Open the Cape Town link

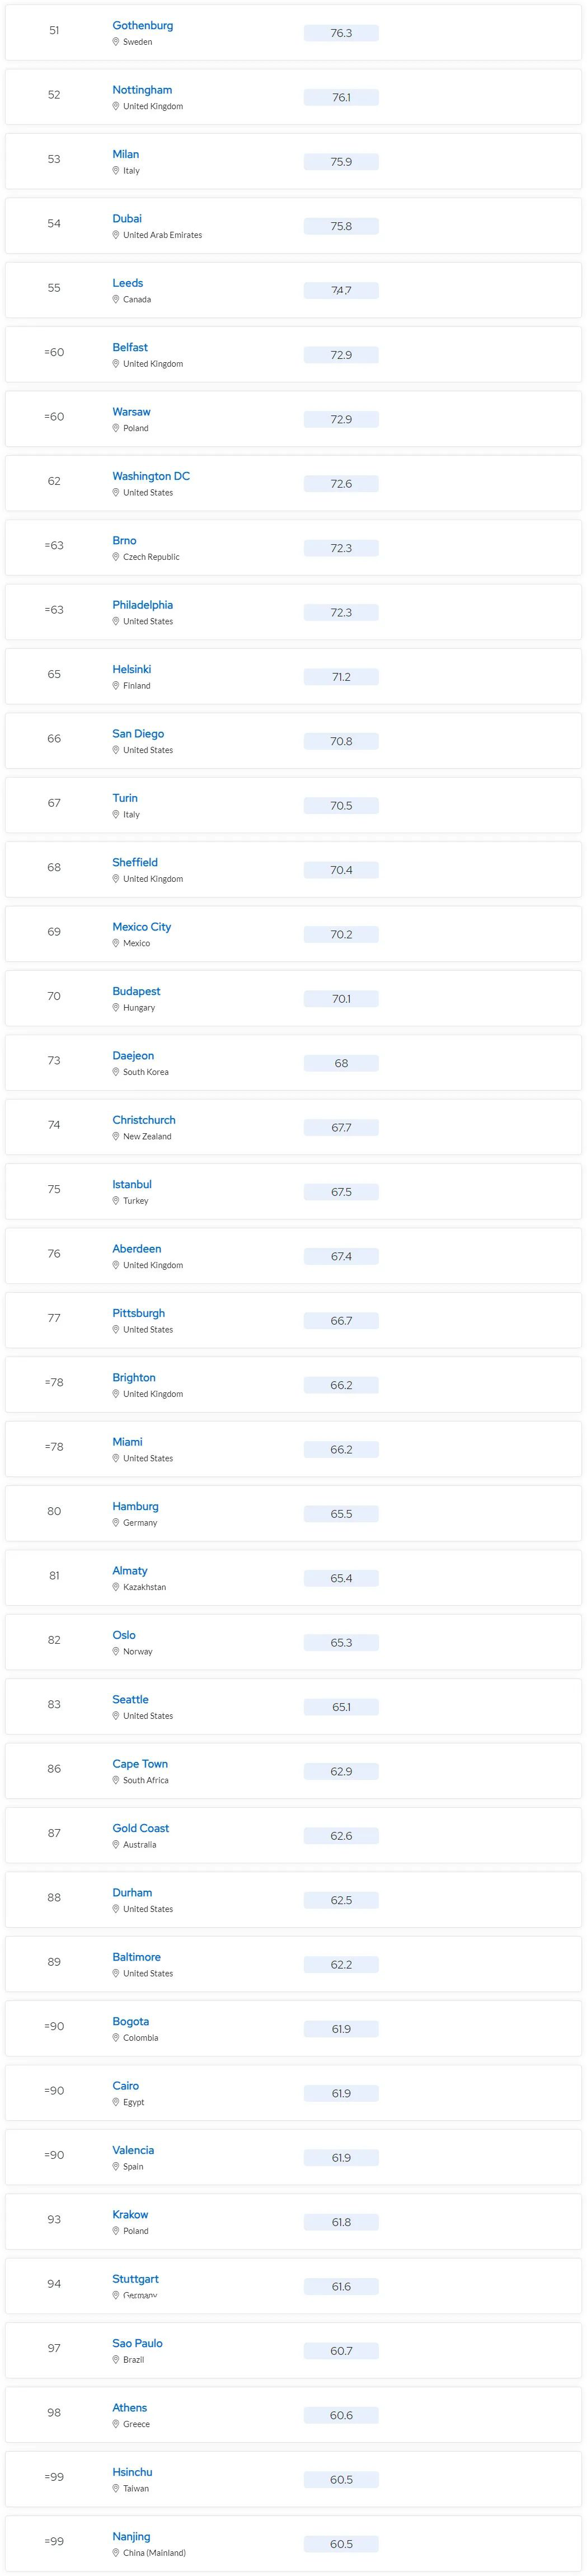pos(140,1764)
